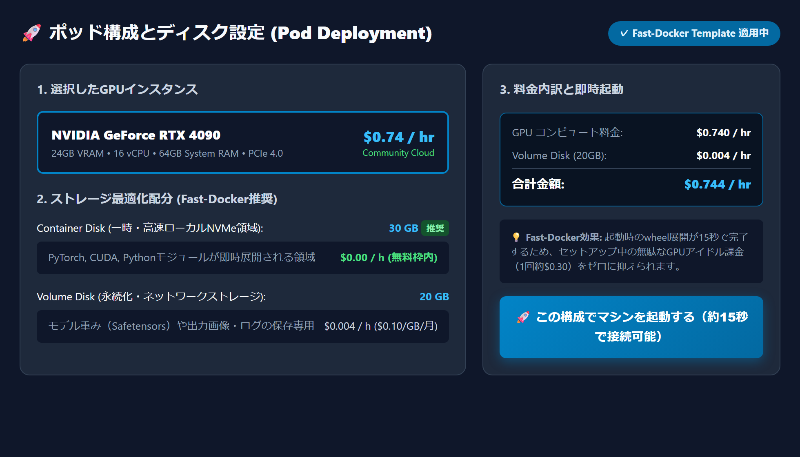Screen dimensions: 800x457
Task: Click the 1. 選択したGPUインスタンス heading
Action: 118,89
